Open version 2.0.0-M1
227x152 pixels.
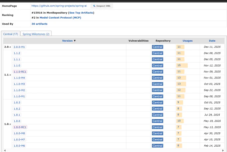click(x=19, y=47)
